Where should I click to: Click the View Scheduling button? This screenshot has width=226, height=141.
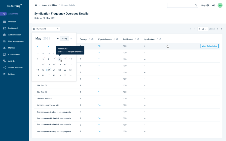209,46
